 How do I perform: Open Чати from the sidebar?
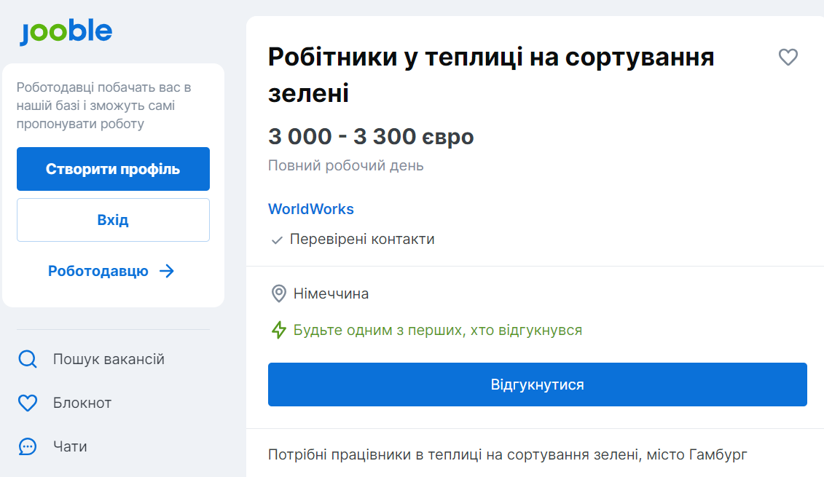click(x=73, y=446)
